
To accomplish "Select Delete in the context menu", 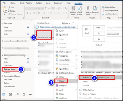I will coord(66,94).
